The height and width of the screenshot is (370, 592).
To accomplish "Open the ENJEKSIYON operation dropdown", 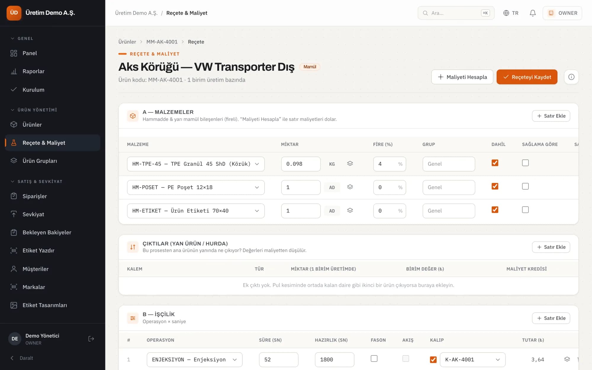I will 194,360.
